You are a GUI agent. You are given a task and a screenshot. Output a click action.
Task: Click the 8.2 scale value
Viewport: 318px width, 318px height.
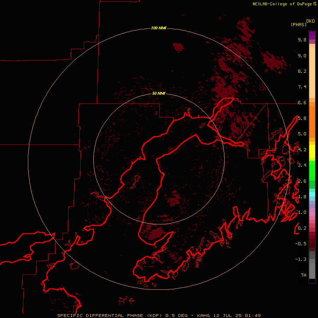click(x=302, y=71)
